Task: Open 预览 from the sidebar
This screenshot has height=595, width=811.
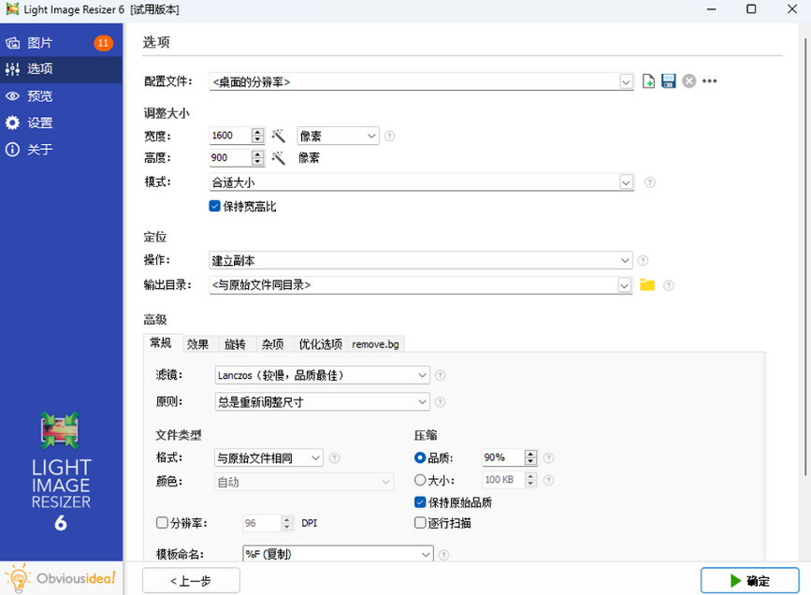Action: click(61, 96)
